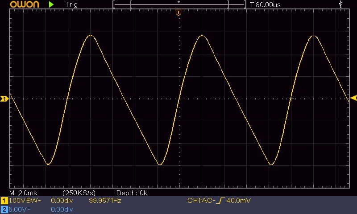The height and width of the screenshot is (214, 357).
Task: Click the T:80.00us horizontal time readout
Action: click(265, 5)
